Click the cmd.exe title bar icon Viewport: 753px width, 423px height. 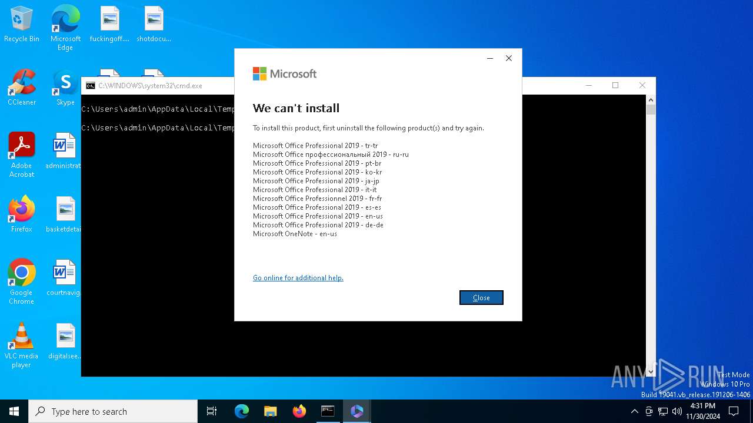(90, 86)
